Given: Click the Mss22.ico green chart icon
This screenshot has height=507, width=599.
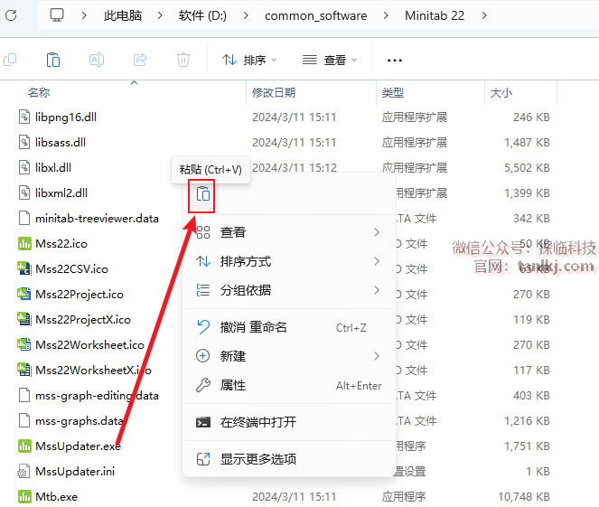Looking at the screenshot, I should coord(24,243).
